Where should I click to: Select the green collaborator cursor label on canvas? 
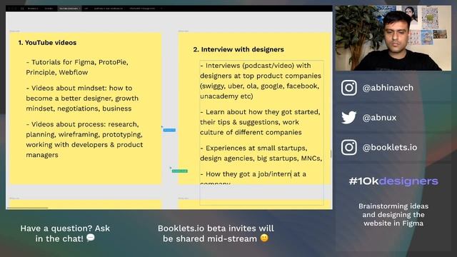click(180, 171)
